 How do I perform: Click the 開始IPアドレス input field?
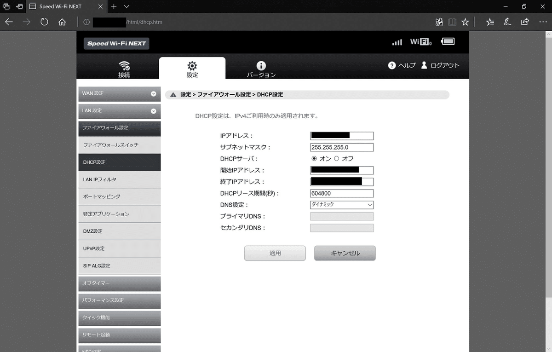pos(342,170)
